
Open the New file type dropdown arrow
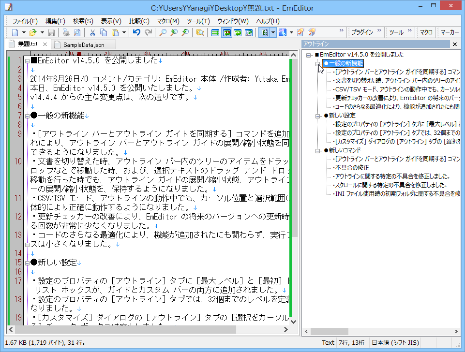pos(24,32)
